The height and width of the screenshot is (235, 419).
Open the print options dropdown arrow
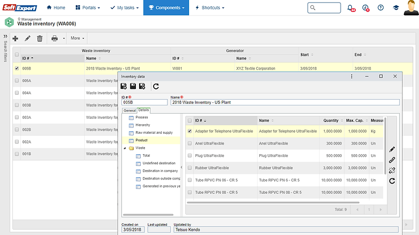tap(64, 39)
